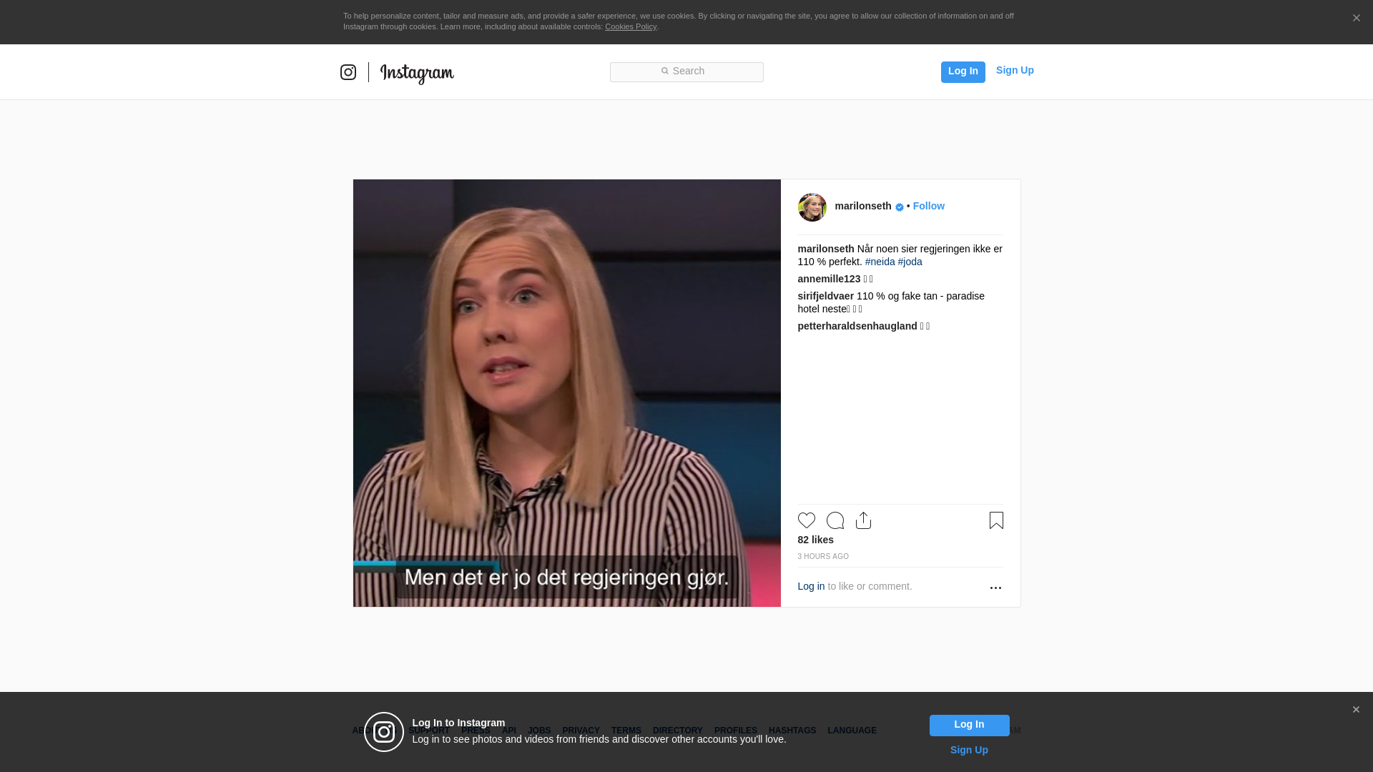Click the Instagram camera glyph logo
This screenshot has height=772, width=1373.
(x=348, y=72)
